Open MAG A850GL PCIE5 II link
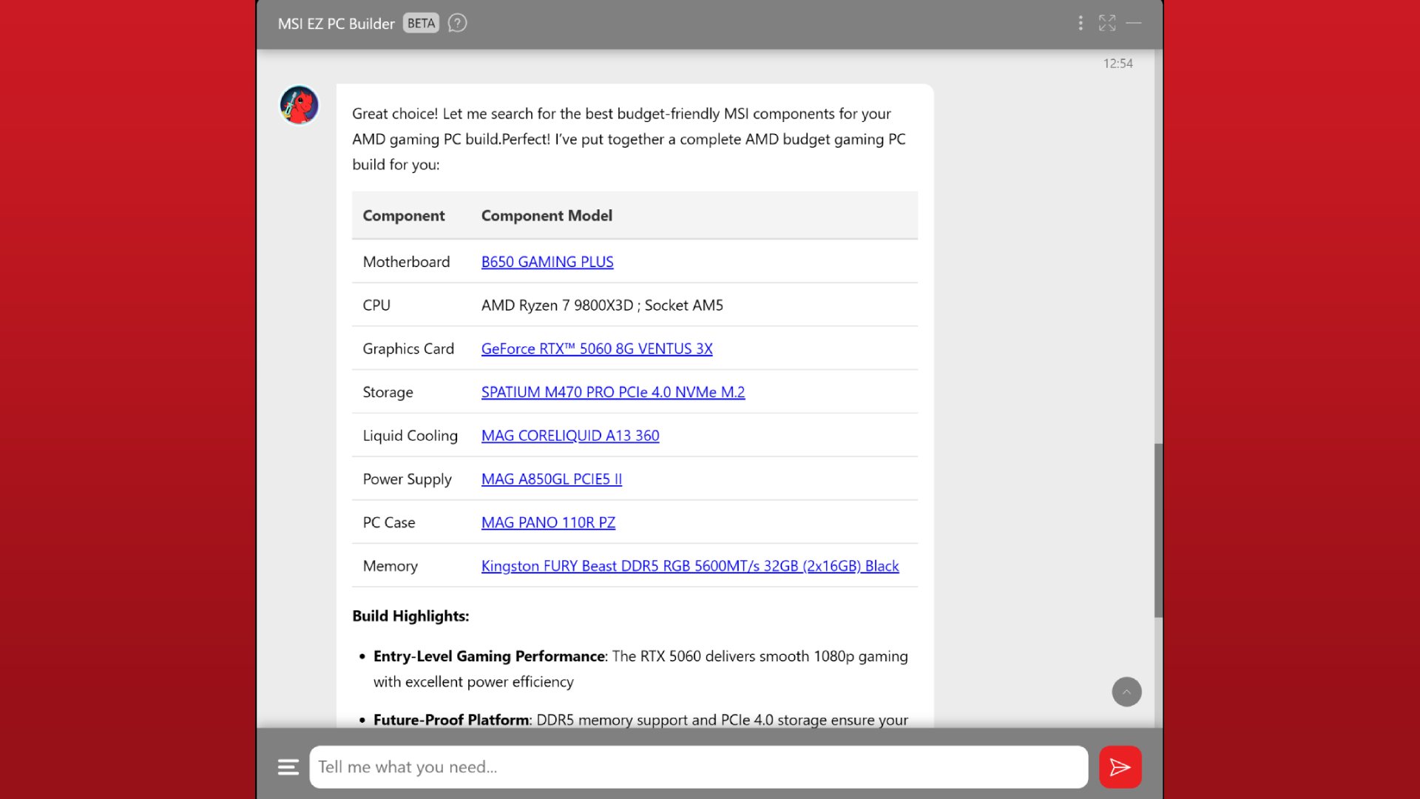This screenshot has width=1420, height=799. point(552,479)
